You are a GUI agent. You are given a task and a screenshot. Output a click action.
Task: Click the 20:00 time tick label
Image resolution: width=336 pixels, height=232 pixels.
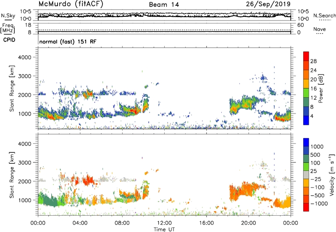[248, 223]
